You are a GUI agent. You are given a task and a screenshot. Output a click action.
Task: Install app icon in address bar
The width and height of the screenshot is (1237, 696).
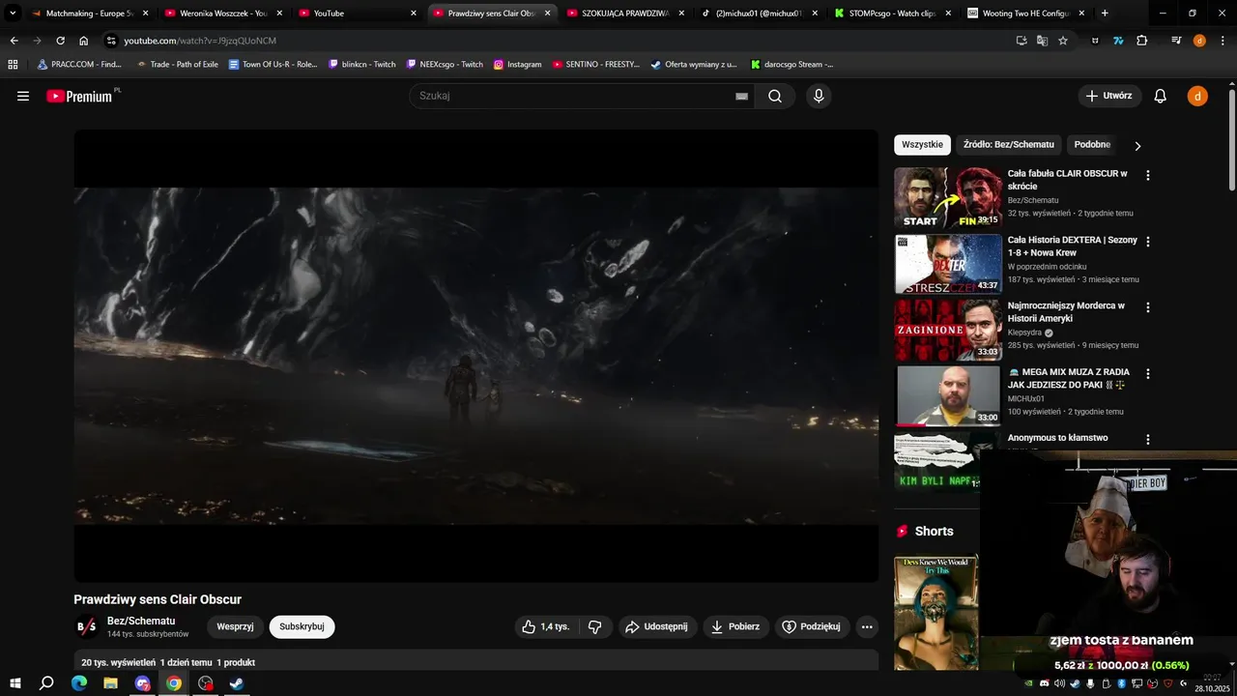[x=1021, y=41]
